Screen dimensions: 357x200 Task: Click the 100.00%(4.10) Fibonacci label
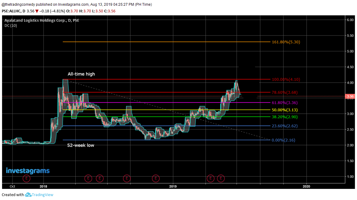(x=286, y=80)
